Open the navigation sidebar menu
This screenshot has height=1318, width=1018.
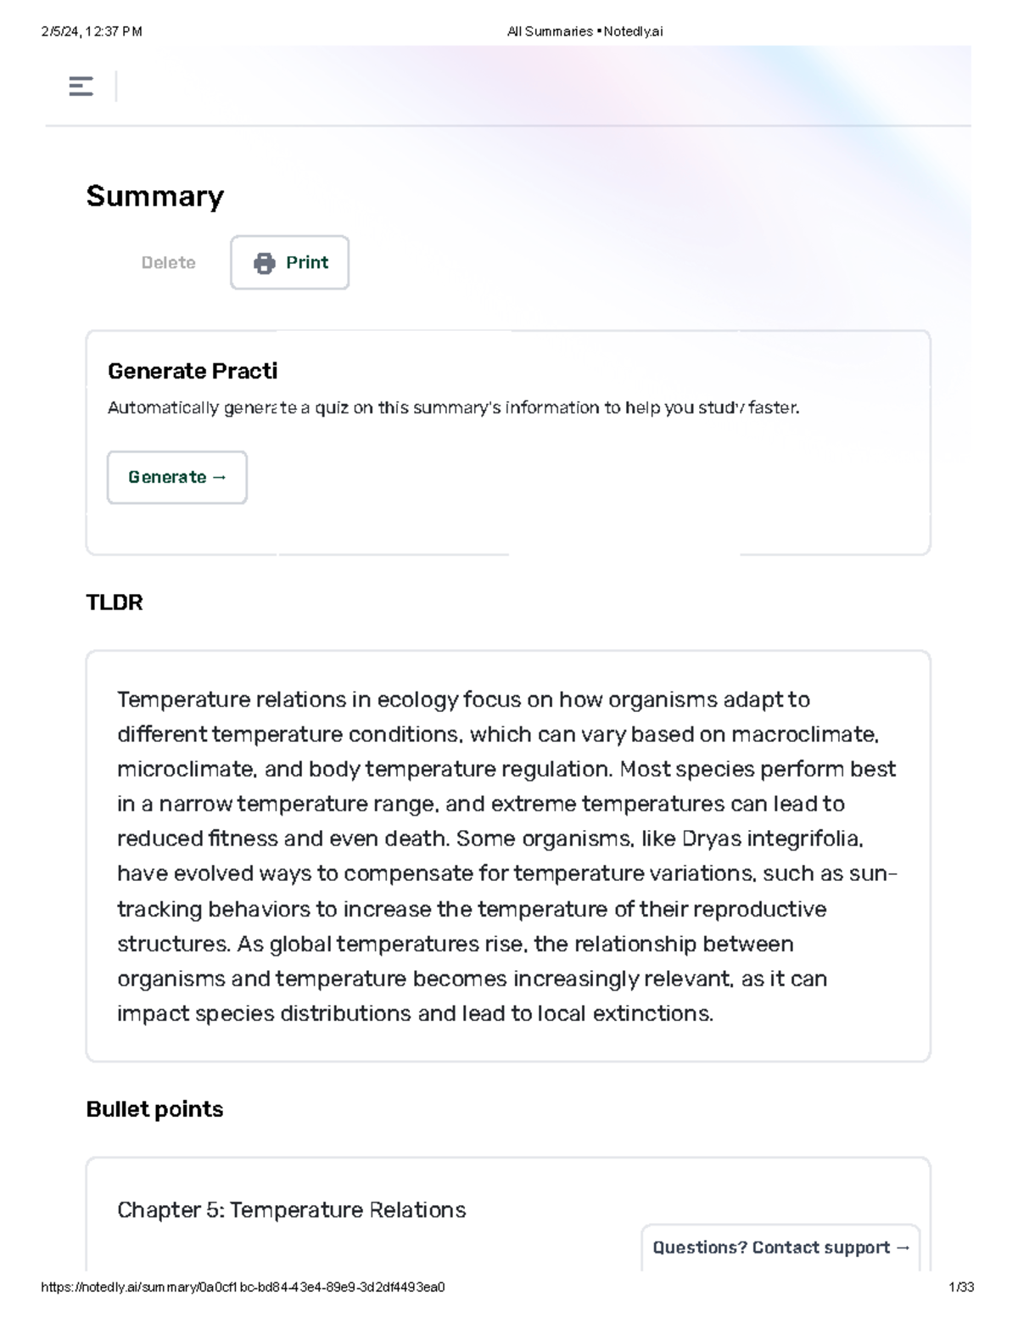[x=81, y=86]
